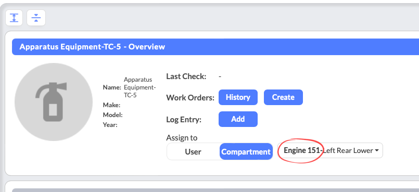Click the Work Orders label
419x192 pixels.
[x=191, y=98]
